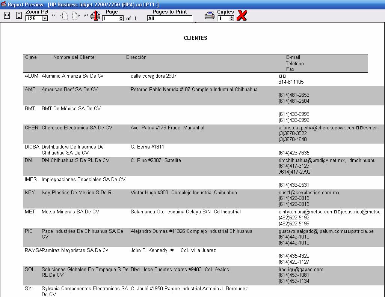
Task: Go to the previous page
Action: click(x=64, y=16)
